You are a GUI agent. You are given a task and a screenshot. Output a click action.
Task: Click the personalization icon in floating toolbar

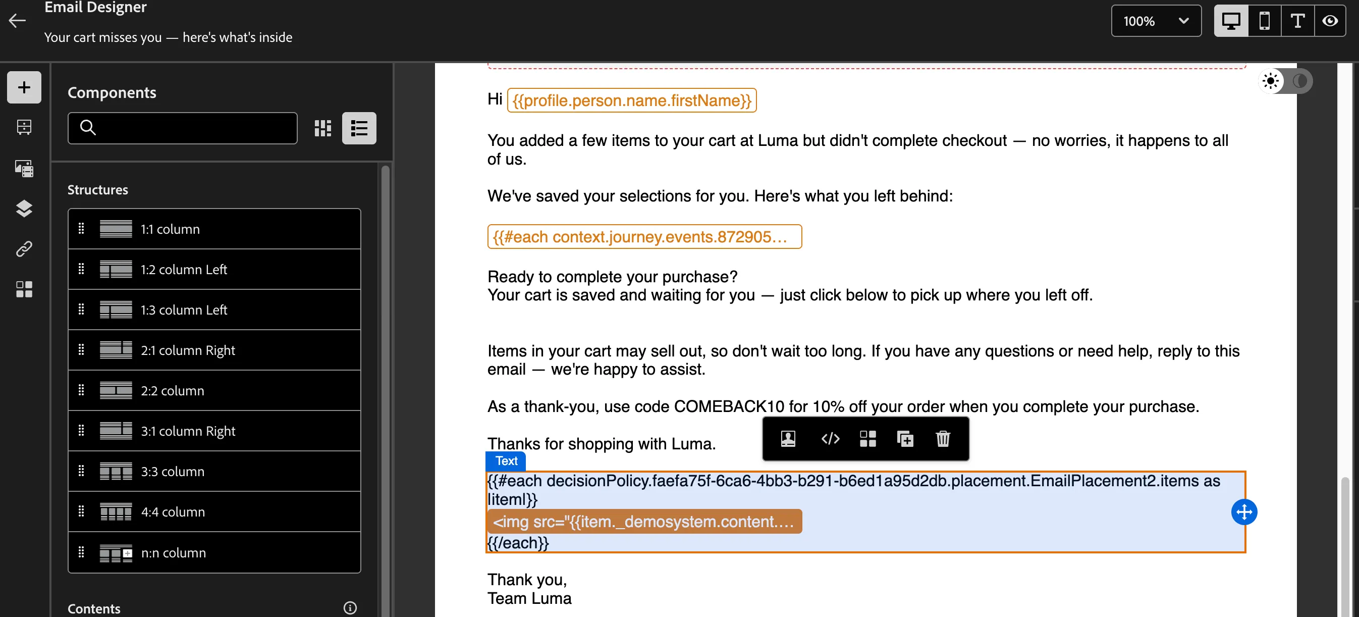788,439
